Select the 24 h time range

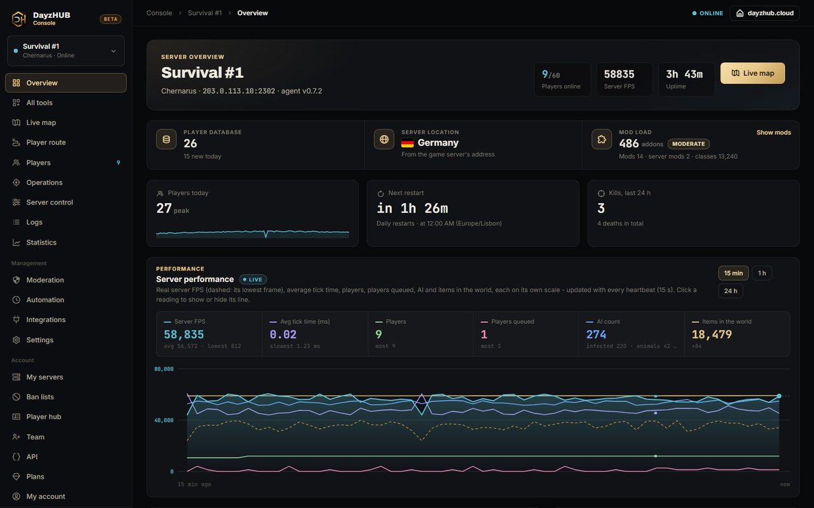[x=731, y=291]
